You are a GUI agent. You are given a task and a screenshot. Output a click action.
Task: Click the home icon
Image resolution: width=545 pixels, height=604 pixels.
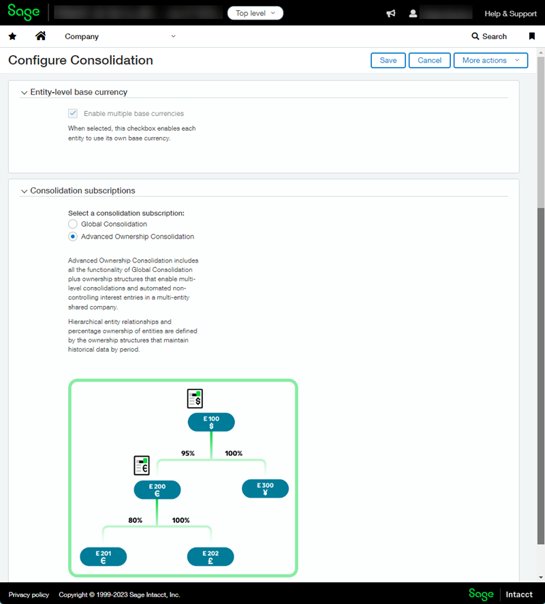(x=41, y=36)
